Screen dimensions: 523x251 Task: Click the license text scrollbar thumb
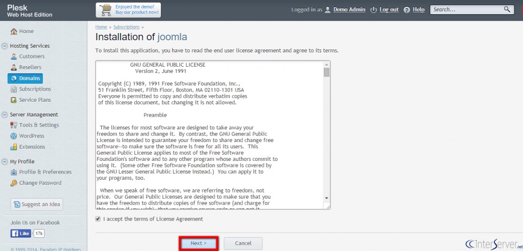click(326, 72)
